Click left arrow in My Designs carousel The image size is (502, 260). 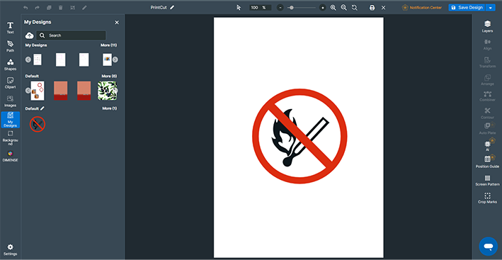tap(28, 60)
